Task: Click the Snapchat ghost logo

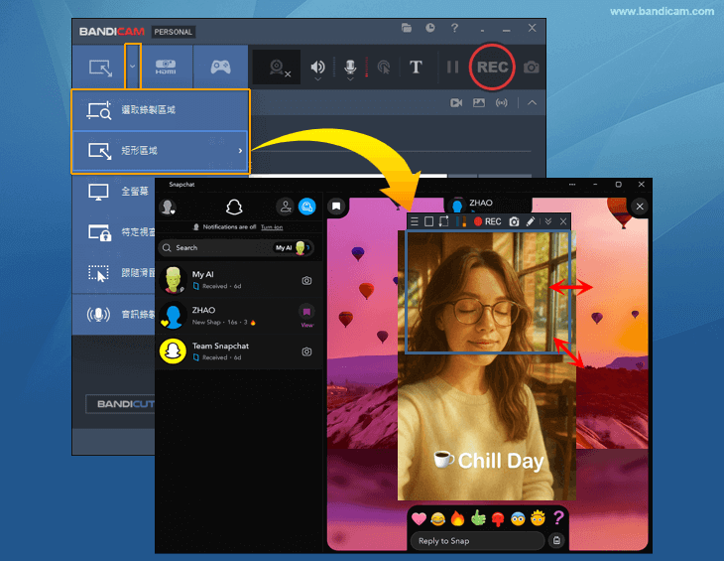Action: pos(234,207)
